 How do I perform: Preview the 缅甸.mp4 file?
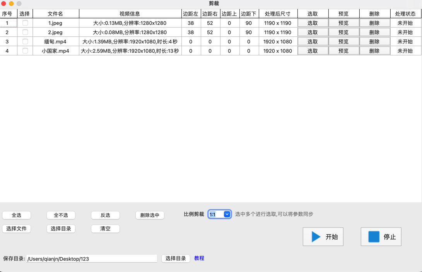(343, 41)
